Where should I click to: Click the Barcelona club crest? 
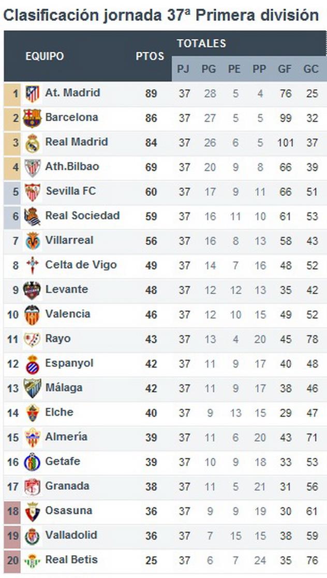point(32,118)
